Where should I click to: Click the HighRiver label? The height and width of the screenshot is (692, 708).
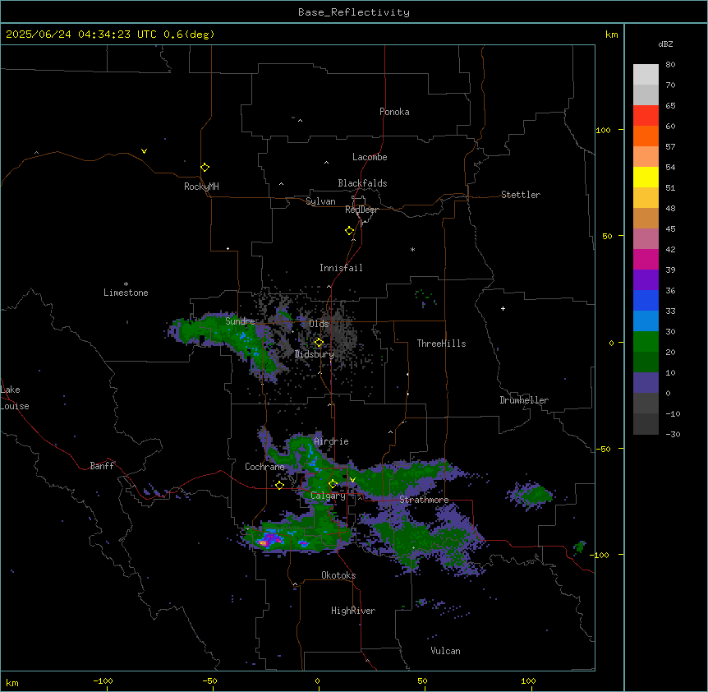click(353, 611)
